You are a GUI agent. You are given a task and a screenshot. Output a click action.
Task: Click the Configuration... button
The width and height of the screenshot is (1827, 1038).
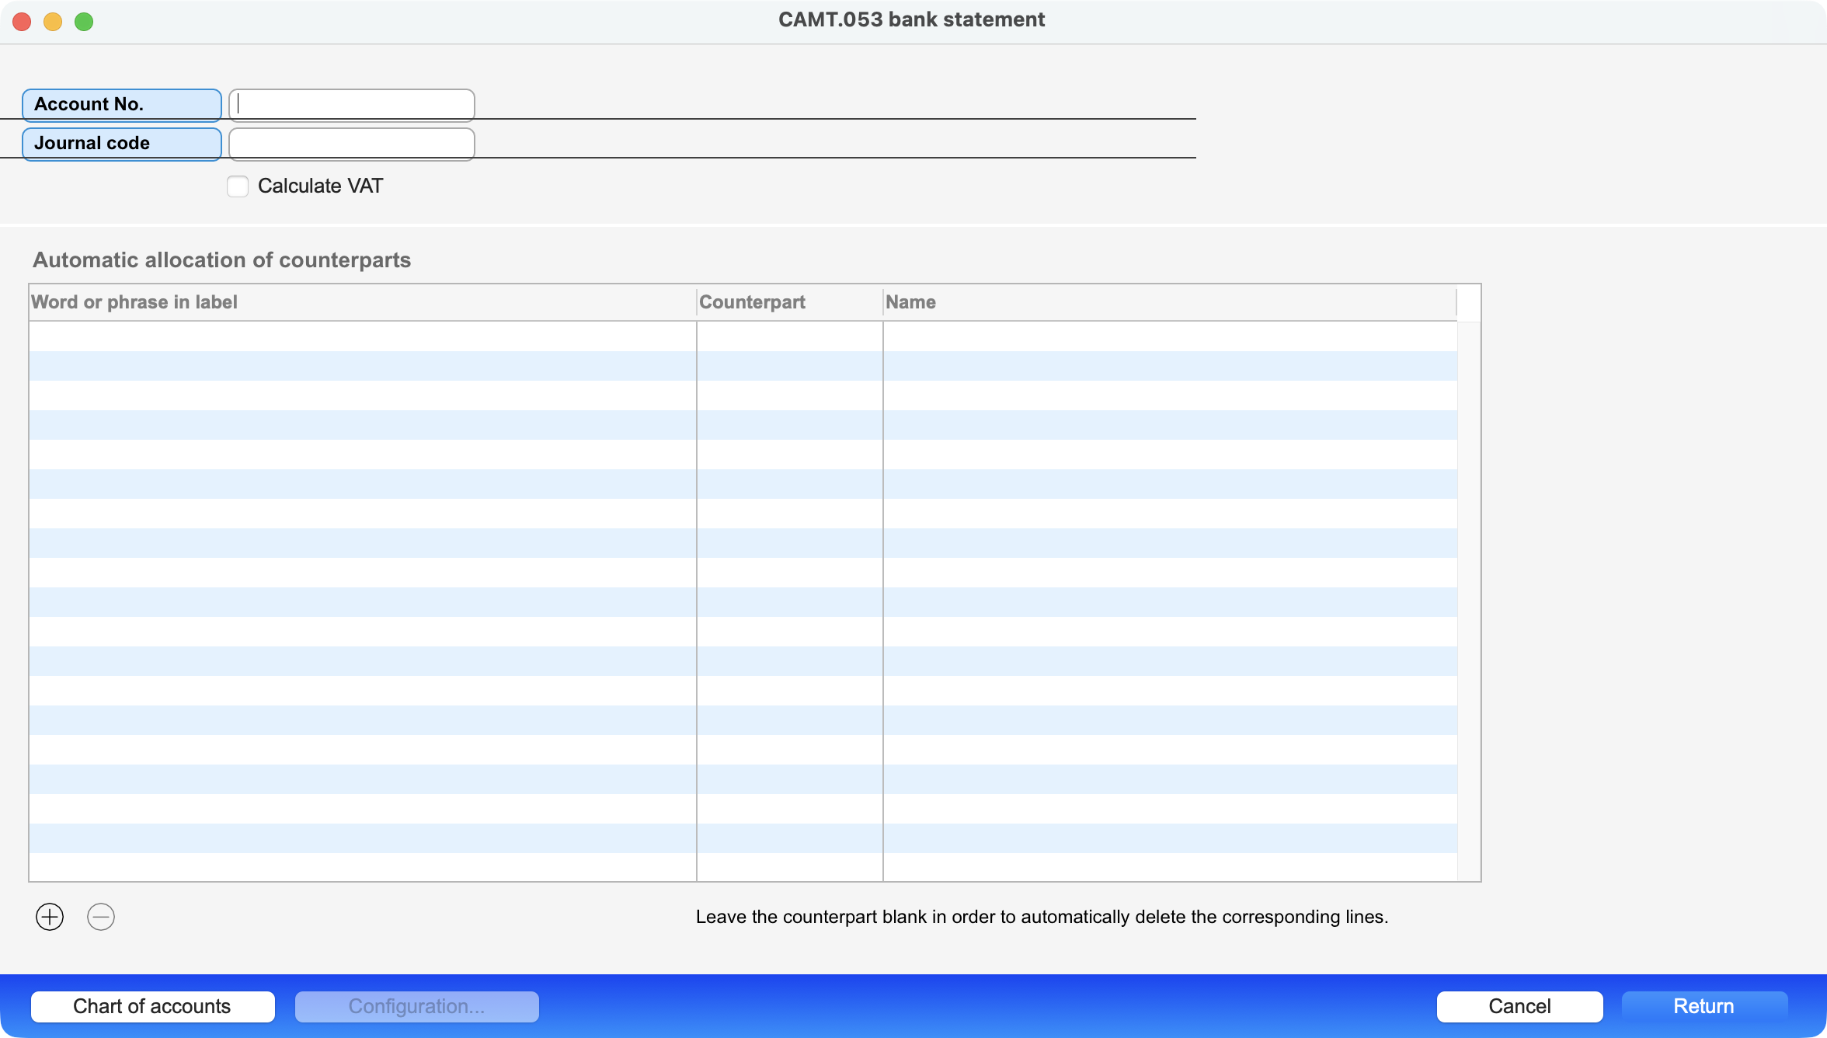pyautogui.click(x=416, y=1006)
